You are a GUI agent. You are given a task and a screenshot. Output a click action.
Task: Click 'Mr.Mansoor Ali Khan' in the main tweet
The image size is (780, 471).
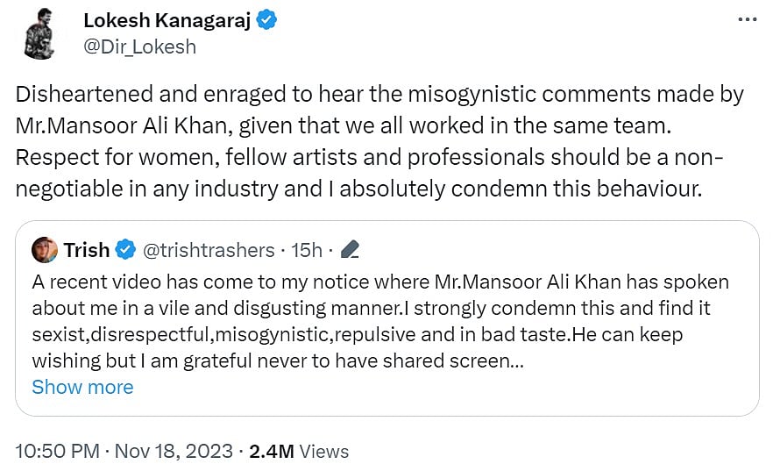[119, 125]
